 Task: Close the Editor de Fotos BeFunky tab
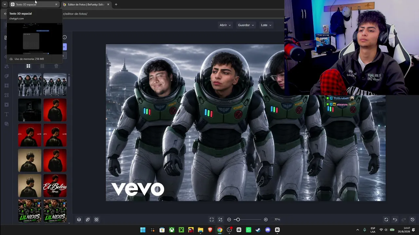click(108, 4)
